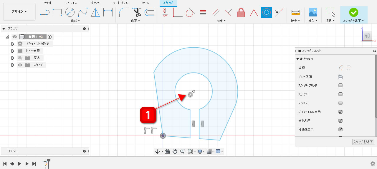Expand the 原点 tree node
The height and width of the screenshot is (169, 377).
13,58
